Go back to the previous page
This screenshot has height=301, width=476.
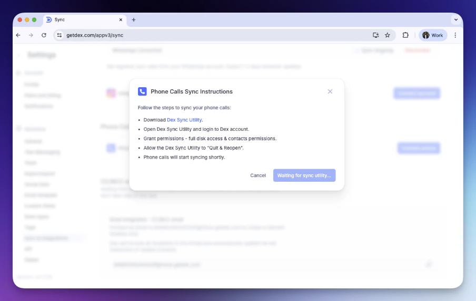[18, 35]
